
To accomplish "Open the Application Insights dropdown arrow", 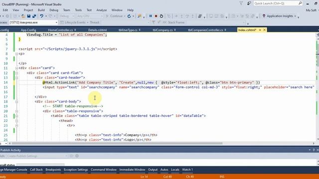I will pyautogui.click(x=295, y=16).
